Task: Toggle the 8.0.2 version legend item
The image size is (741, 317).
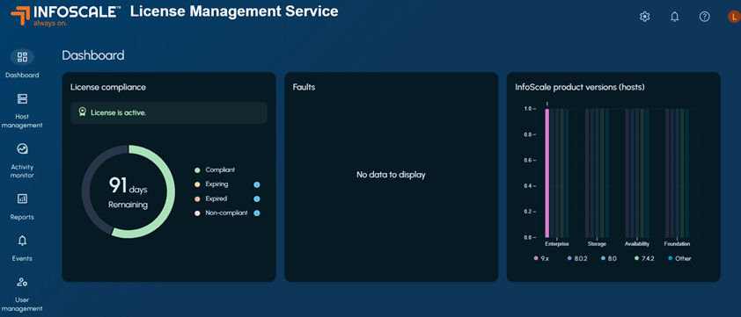Action: pyautogui.click(x=577, y=258)
